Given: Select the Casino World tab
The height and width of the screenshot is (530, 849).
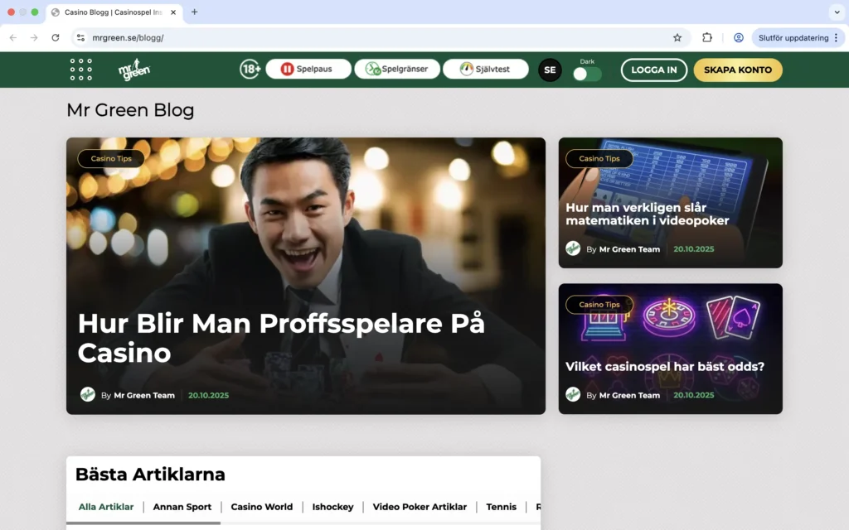Looking at the screenshot, I should 261,507.
